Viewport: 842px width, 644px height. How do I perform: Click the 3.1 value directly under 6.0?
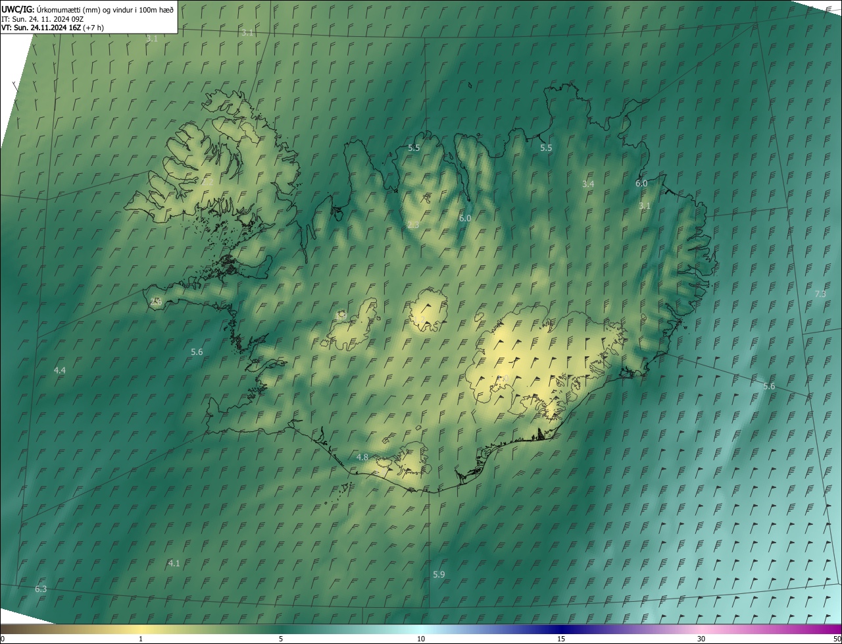tap(645, 205)
